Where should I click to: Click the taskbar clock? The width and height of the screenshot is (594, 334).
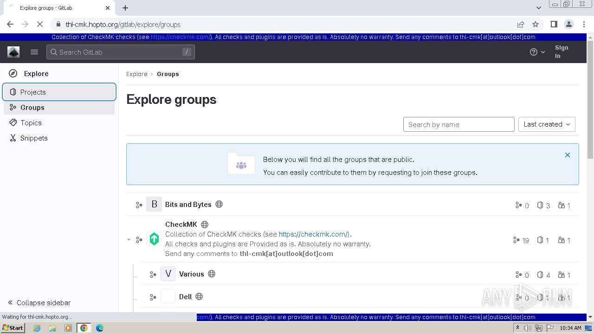[570, 328]
